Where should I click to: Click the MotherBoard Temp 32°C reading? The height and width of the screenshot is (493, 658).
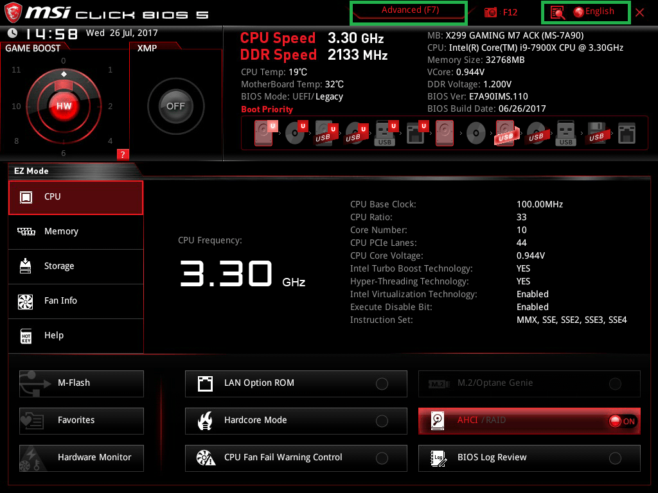(292, 84)
